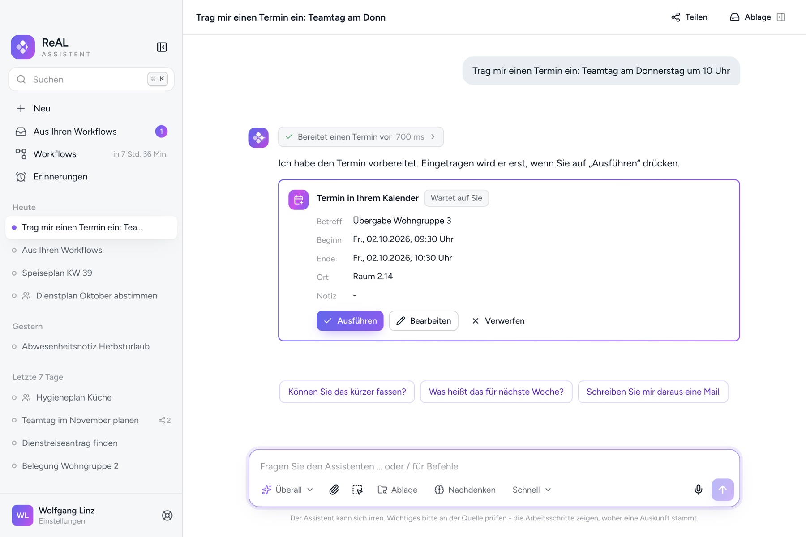Click the ReAL Assistent logo icon

click(x=23, y=47)
